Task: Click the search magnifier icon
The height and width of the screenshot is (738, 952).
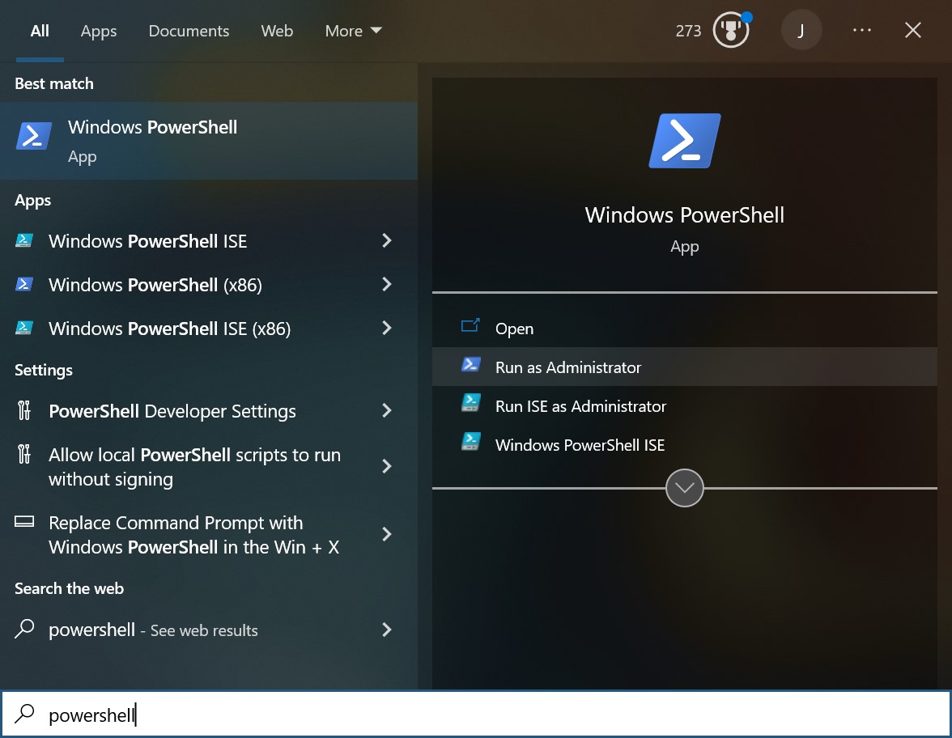Action: 24,715
